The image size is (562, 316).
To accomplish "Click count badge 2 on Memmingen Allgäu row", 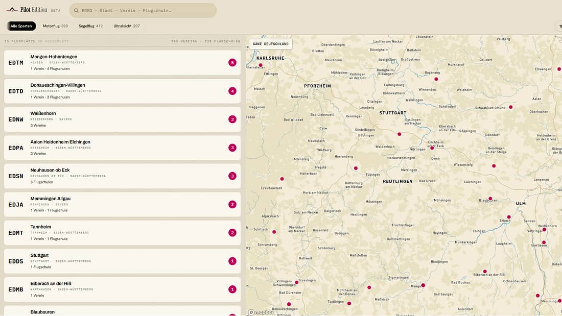I will pyautogui.click(x=232, y=204).
